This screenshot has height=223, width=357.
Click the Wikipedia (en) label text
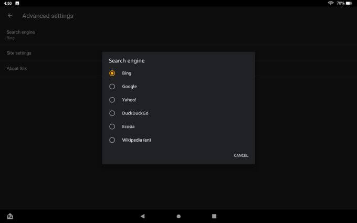(x=136, y=140)
